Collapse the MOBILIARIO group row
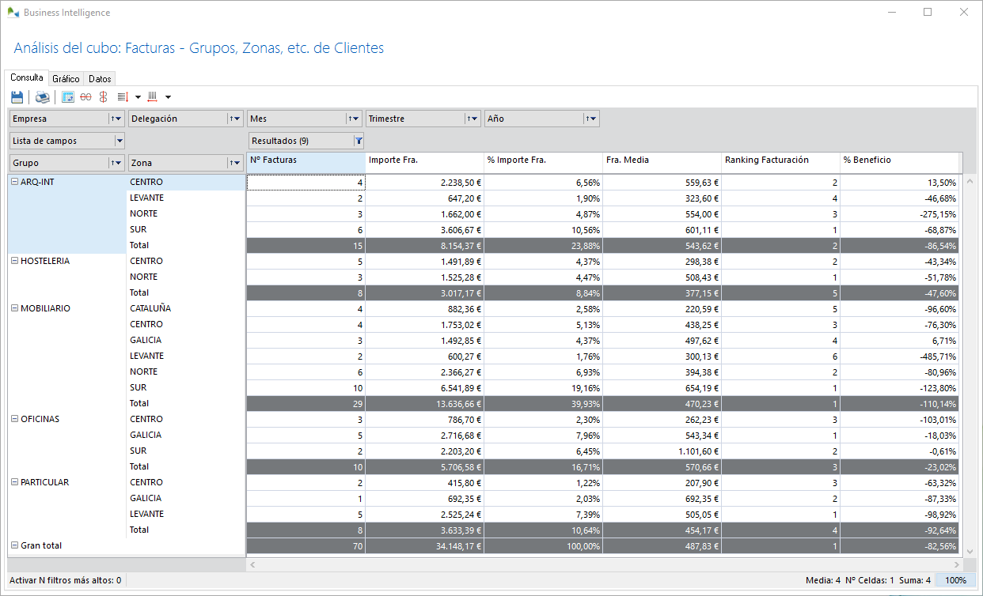 (x=14, y=308)
